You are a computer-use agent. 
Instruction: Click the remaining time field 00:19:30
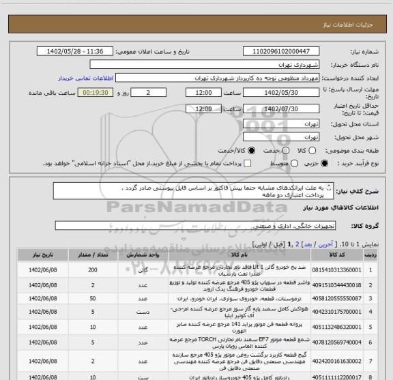coord(96,93)
